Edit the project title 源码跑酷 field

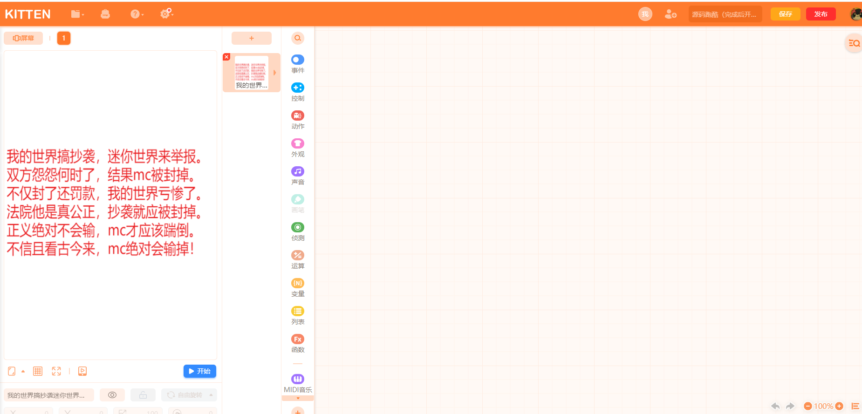[725, 14]
